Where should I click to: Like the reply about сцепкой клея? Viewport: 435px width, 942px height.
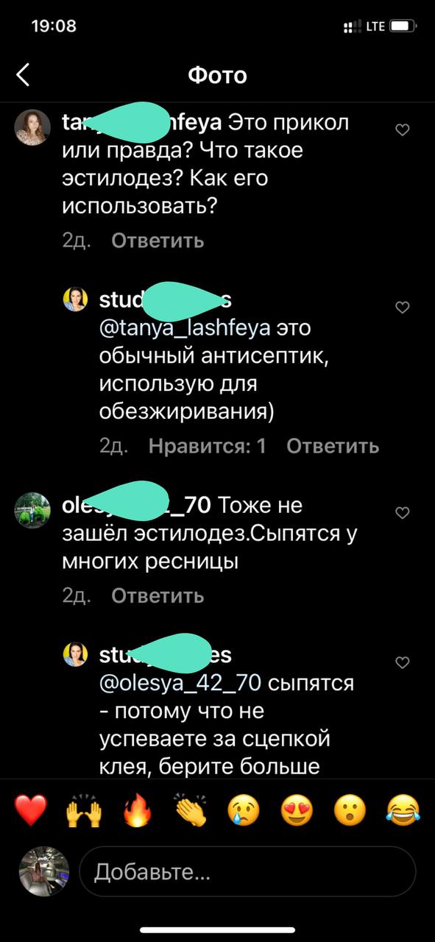[x=403, y=662]
